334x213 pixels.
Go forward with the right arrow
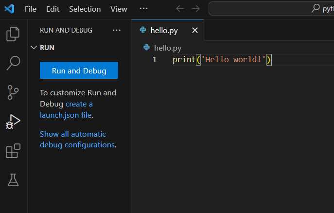(x=195, y=9)
